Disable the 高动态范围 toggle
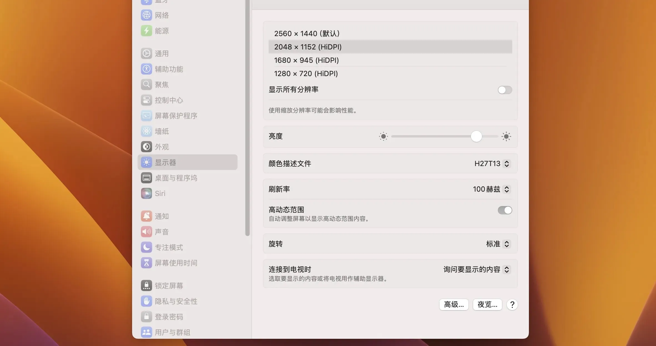The height and width of the screenshot is (346, 656). tap(504, 210)
